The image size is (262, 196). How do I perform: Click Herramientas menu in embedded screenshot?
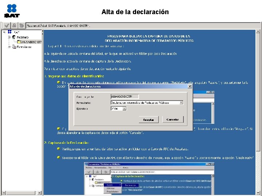click(x=100, y=167)
